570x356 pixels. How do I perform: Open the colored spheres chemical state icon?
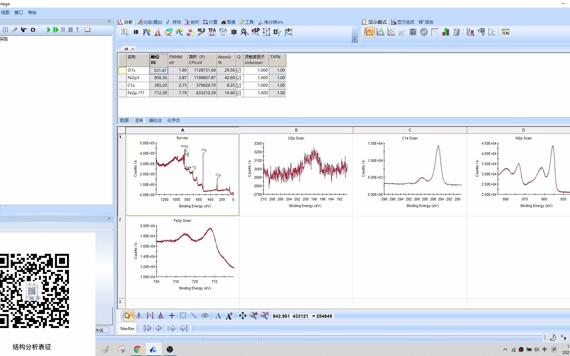pyautogui.click(x=190, y=32)
